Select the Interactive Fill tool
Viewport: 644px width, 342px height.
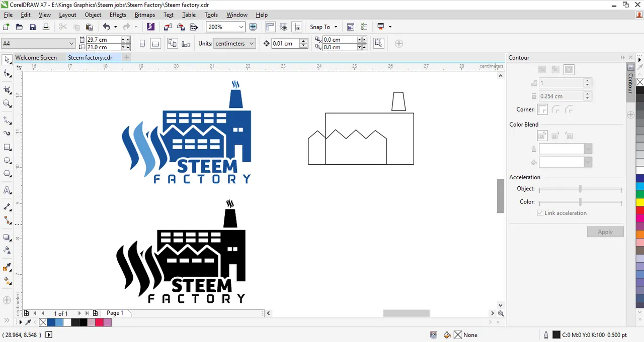pyautogui.click(x=7, y=280)
